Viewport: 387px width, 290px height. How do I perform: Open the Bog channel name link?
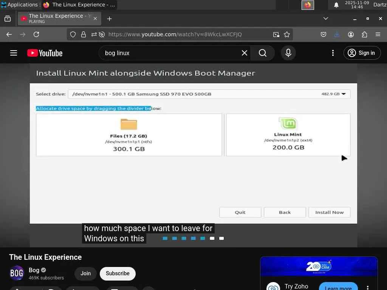tap(34, 270)
